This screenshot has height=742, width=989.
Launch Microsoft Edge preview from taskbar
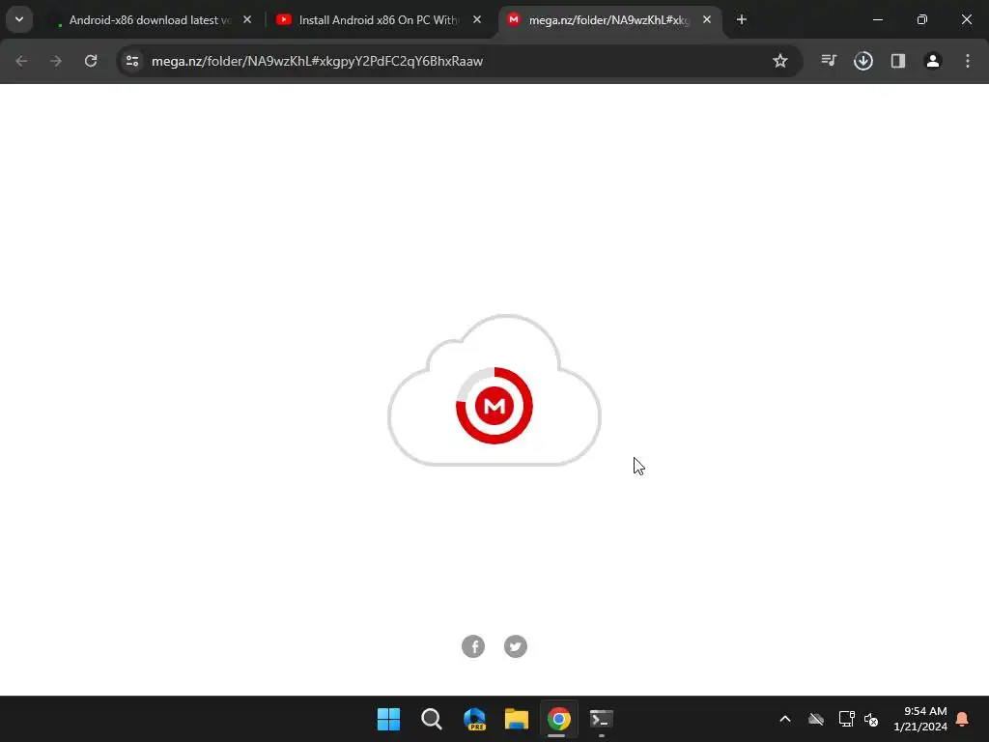tap(474, 719)
